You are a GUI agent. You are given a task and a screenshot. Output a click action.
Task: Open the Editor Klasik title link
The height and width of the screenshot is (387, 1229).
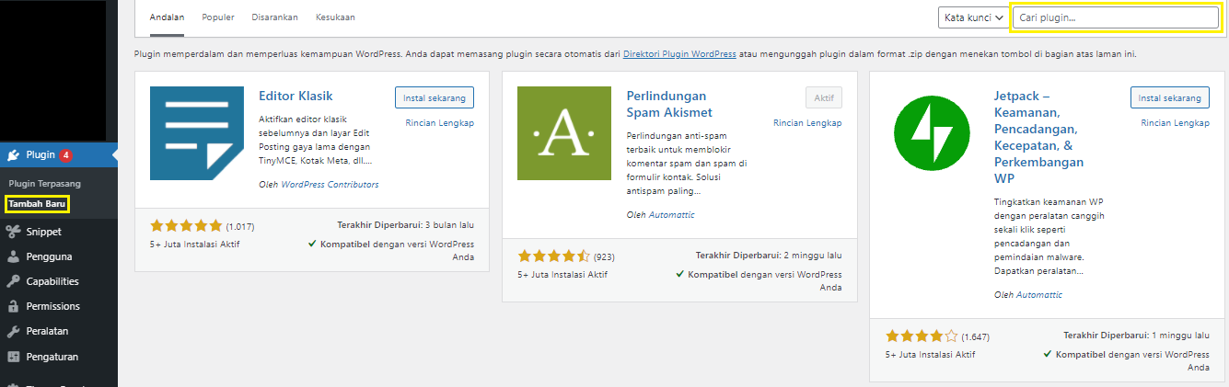[296, 96]
